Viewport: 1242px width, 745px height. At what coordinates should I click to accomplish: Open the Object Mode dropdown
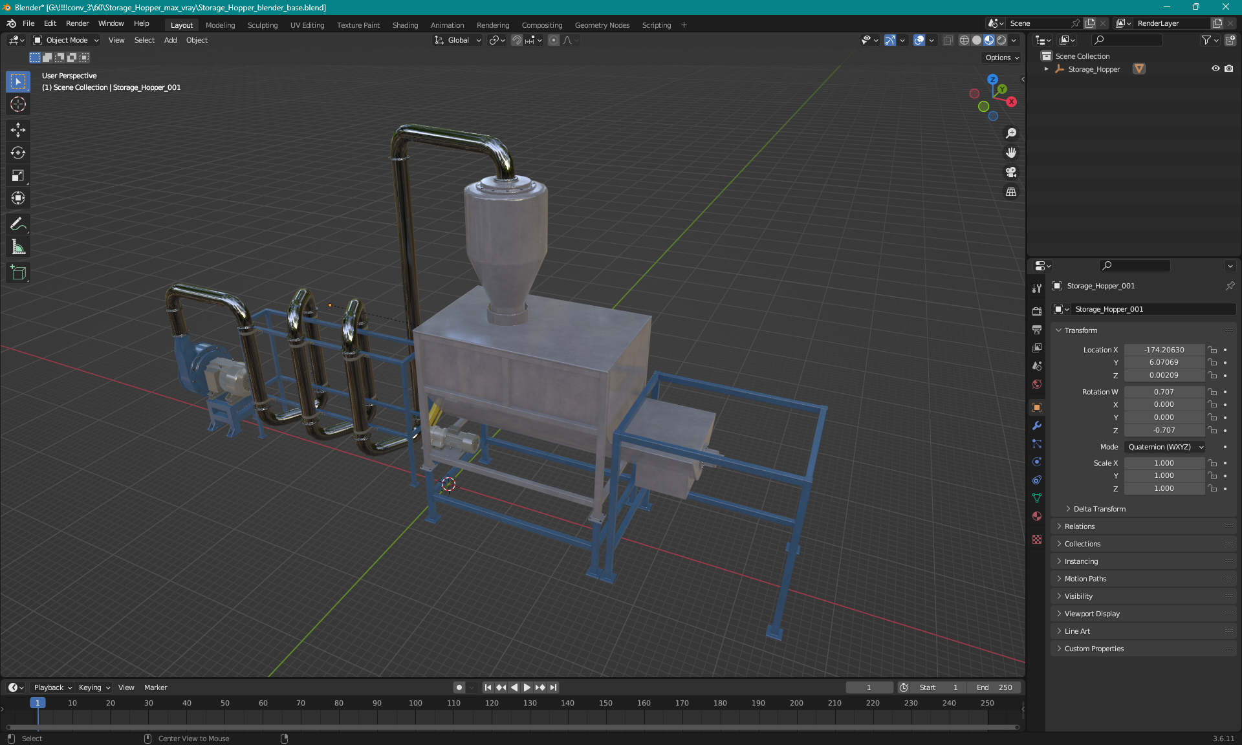(x=66, y=40)
